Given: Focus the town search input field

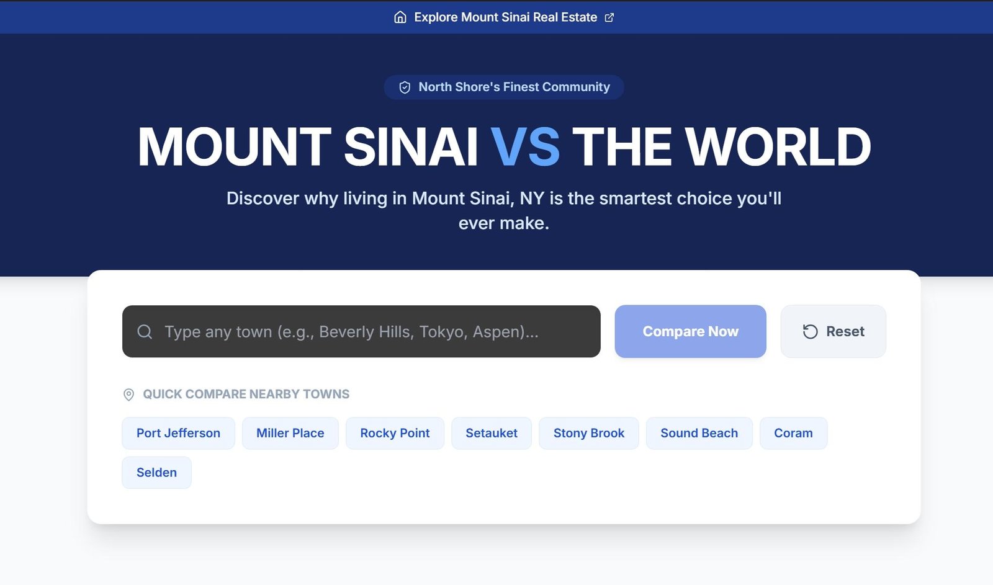Looking at the screenshot, I should coord(372,332).
